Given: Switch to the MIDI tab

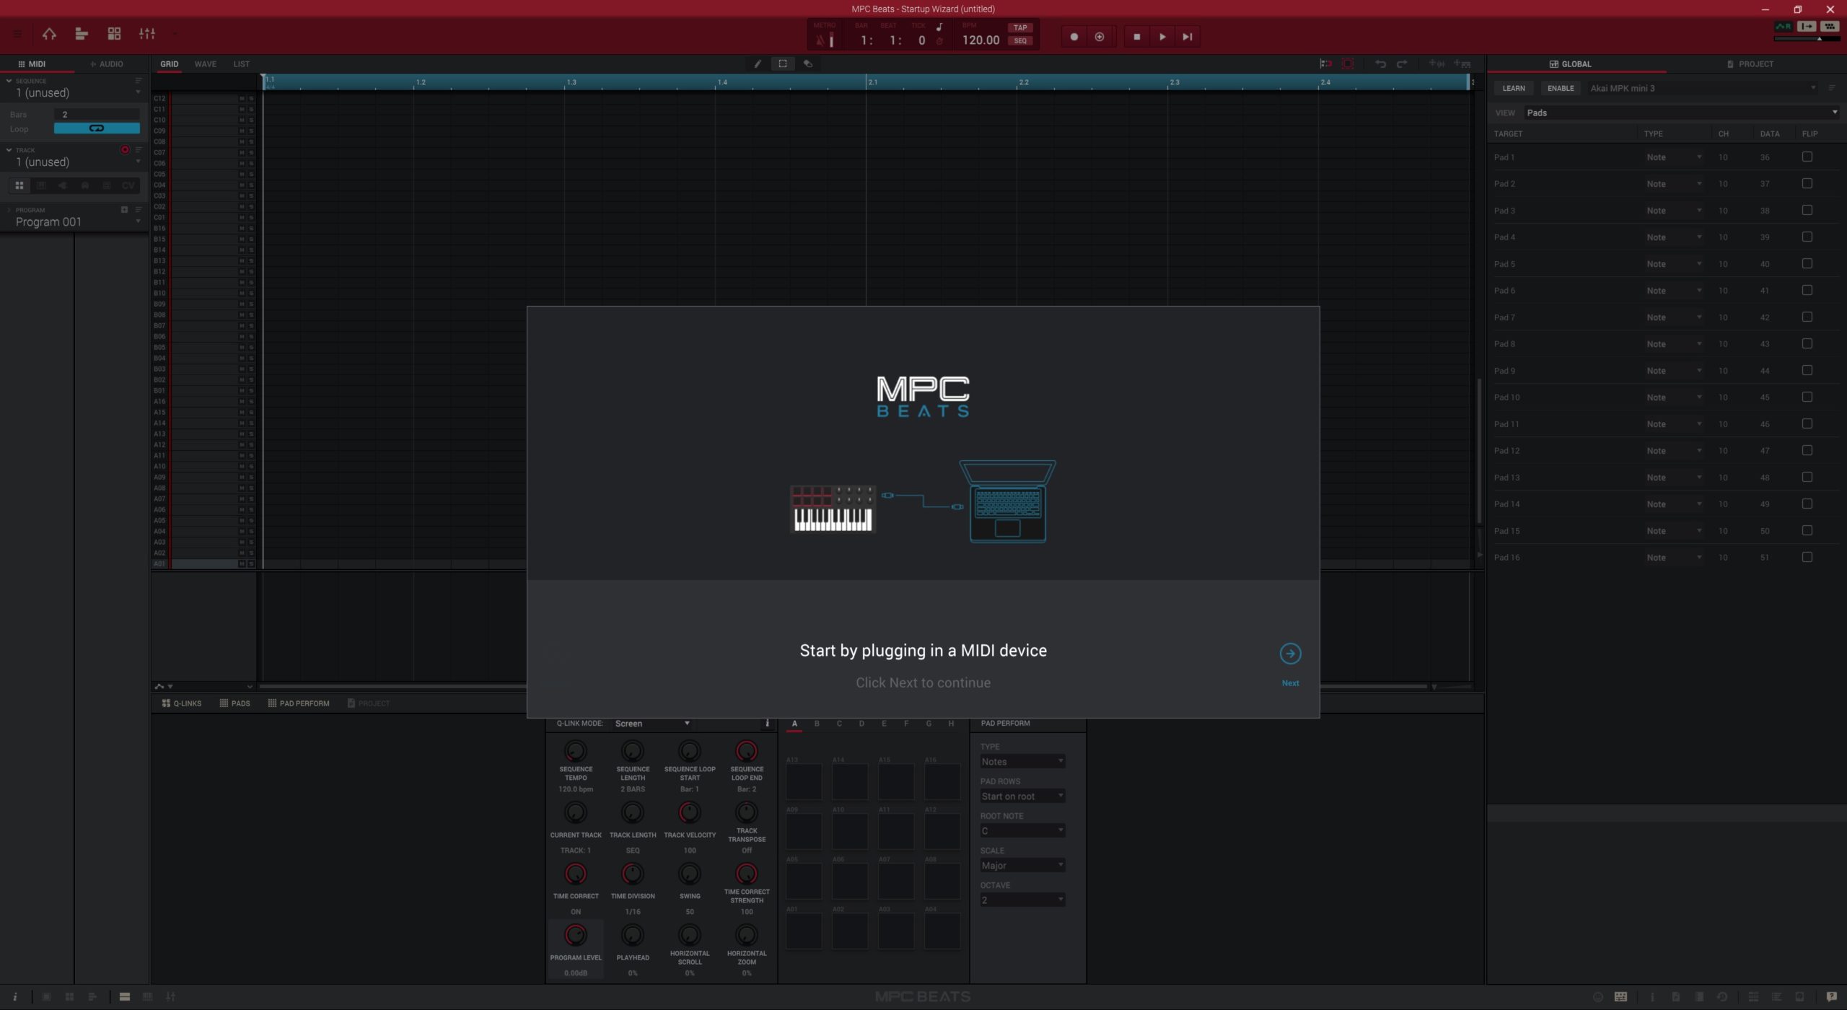Looking at the screenshot, I should pos(32,64).
